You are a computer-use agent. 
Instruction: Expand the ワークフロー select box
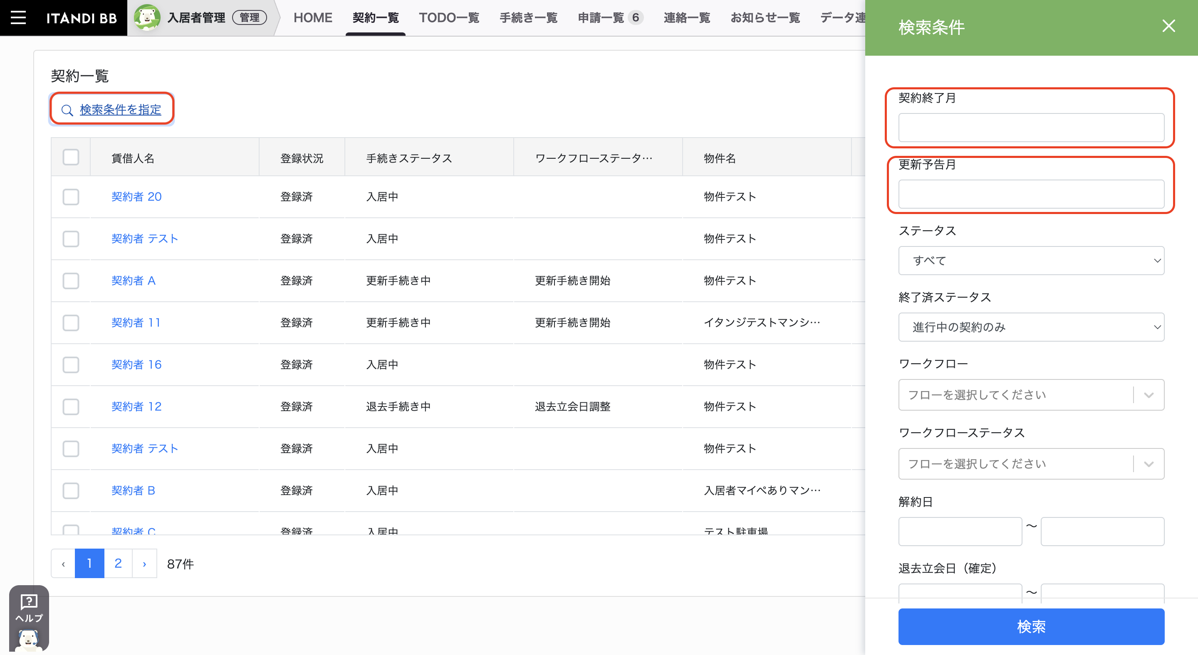1031,395
